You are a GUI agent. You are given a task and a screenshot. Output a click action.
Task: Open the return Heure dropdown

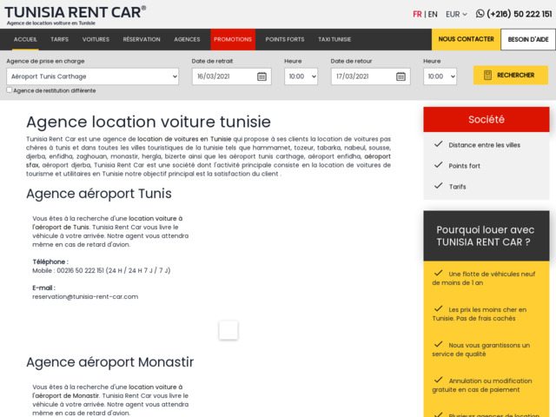tap(440, 76)
